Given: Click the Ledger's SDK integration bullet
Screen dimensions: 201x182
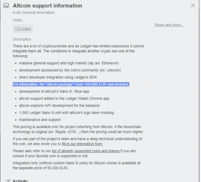Looking at the screenshot, I should tap(58, 77).
